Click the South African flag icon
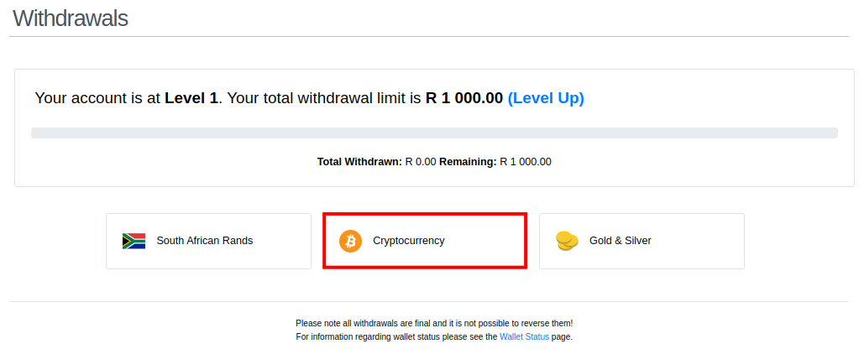The width and height of the screenshot is (864, 349). [134, 241]
